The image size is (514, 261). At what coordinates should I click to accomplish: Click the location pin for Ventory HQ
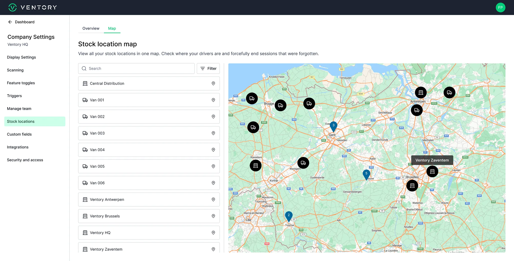click(213, 233)
